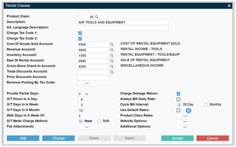Image resolution: width=236 pixels, height=147 pixels.
Task: Open the default rates gear settings
Action: (188, 111)
